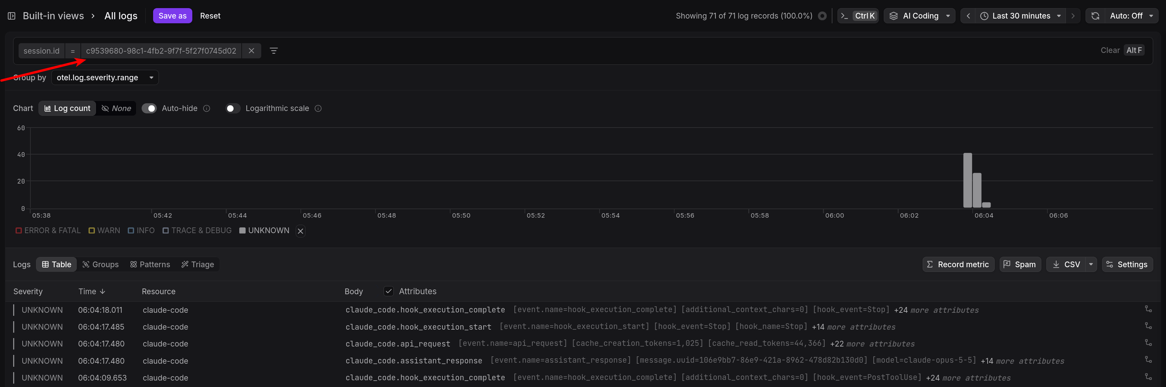Open the filter options lines icon

273,51
